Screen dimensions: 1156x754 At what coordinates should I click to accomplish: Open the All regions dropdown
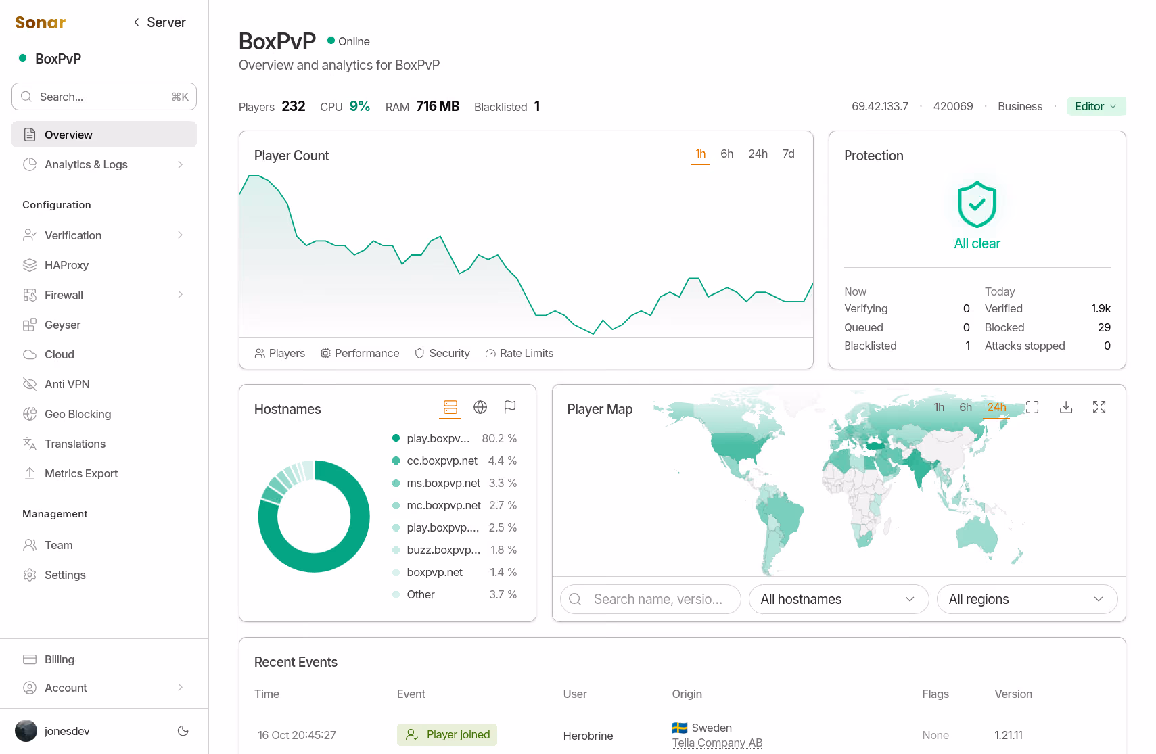[1027, 599]
